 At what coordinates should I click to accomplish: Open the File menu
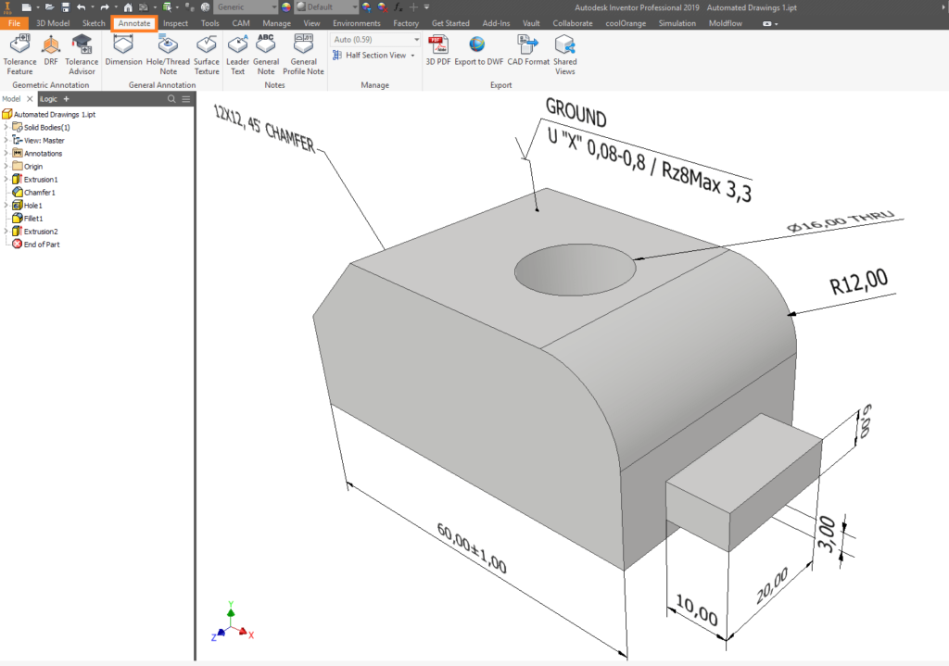point(14,23)
